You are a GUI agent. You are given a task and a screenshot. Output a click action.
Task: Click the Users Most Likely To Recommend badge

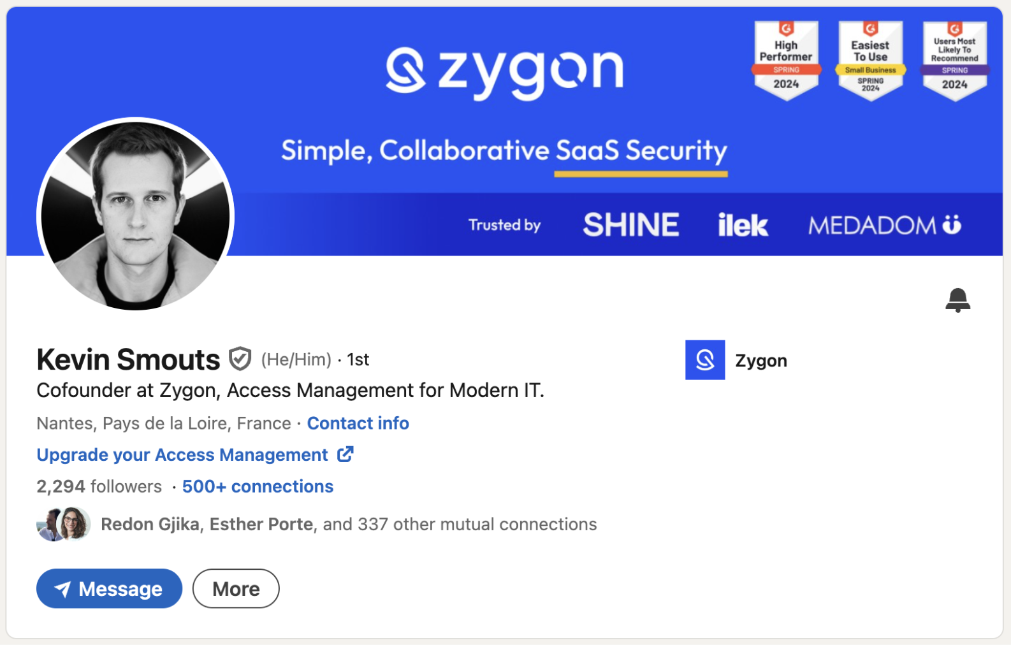pyautogui.click(x=954, y=61)
